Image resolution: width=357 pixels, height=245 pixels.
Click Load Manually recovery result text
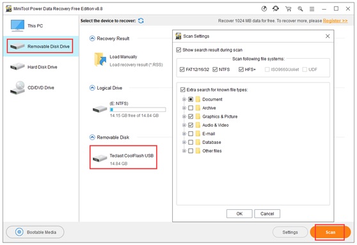click(136, 65)
